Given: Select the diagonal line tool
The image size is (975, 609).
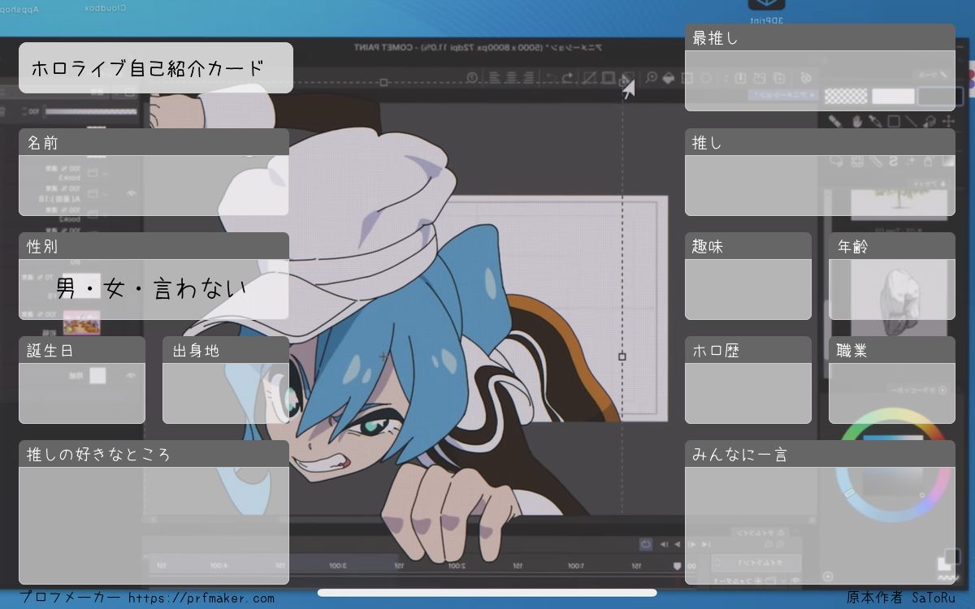Looking at the screenshot, I should tap(912, 121).
